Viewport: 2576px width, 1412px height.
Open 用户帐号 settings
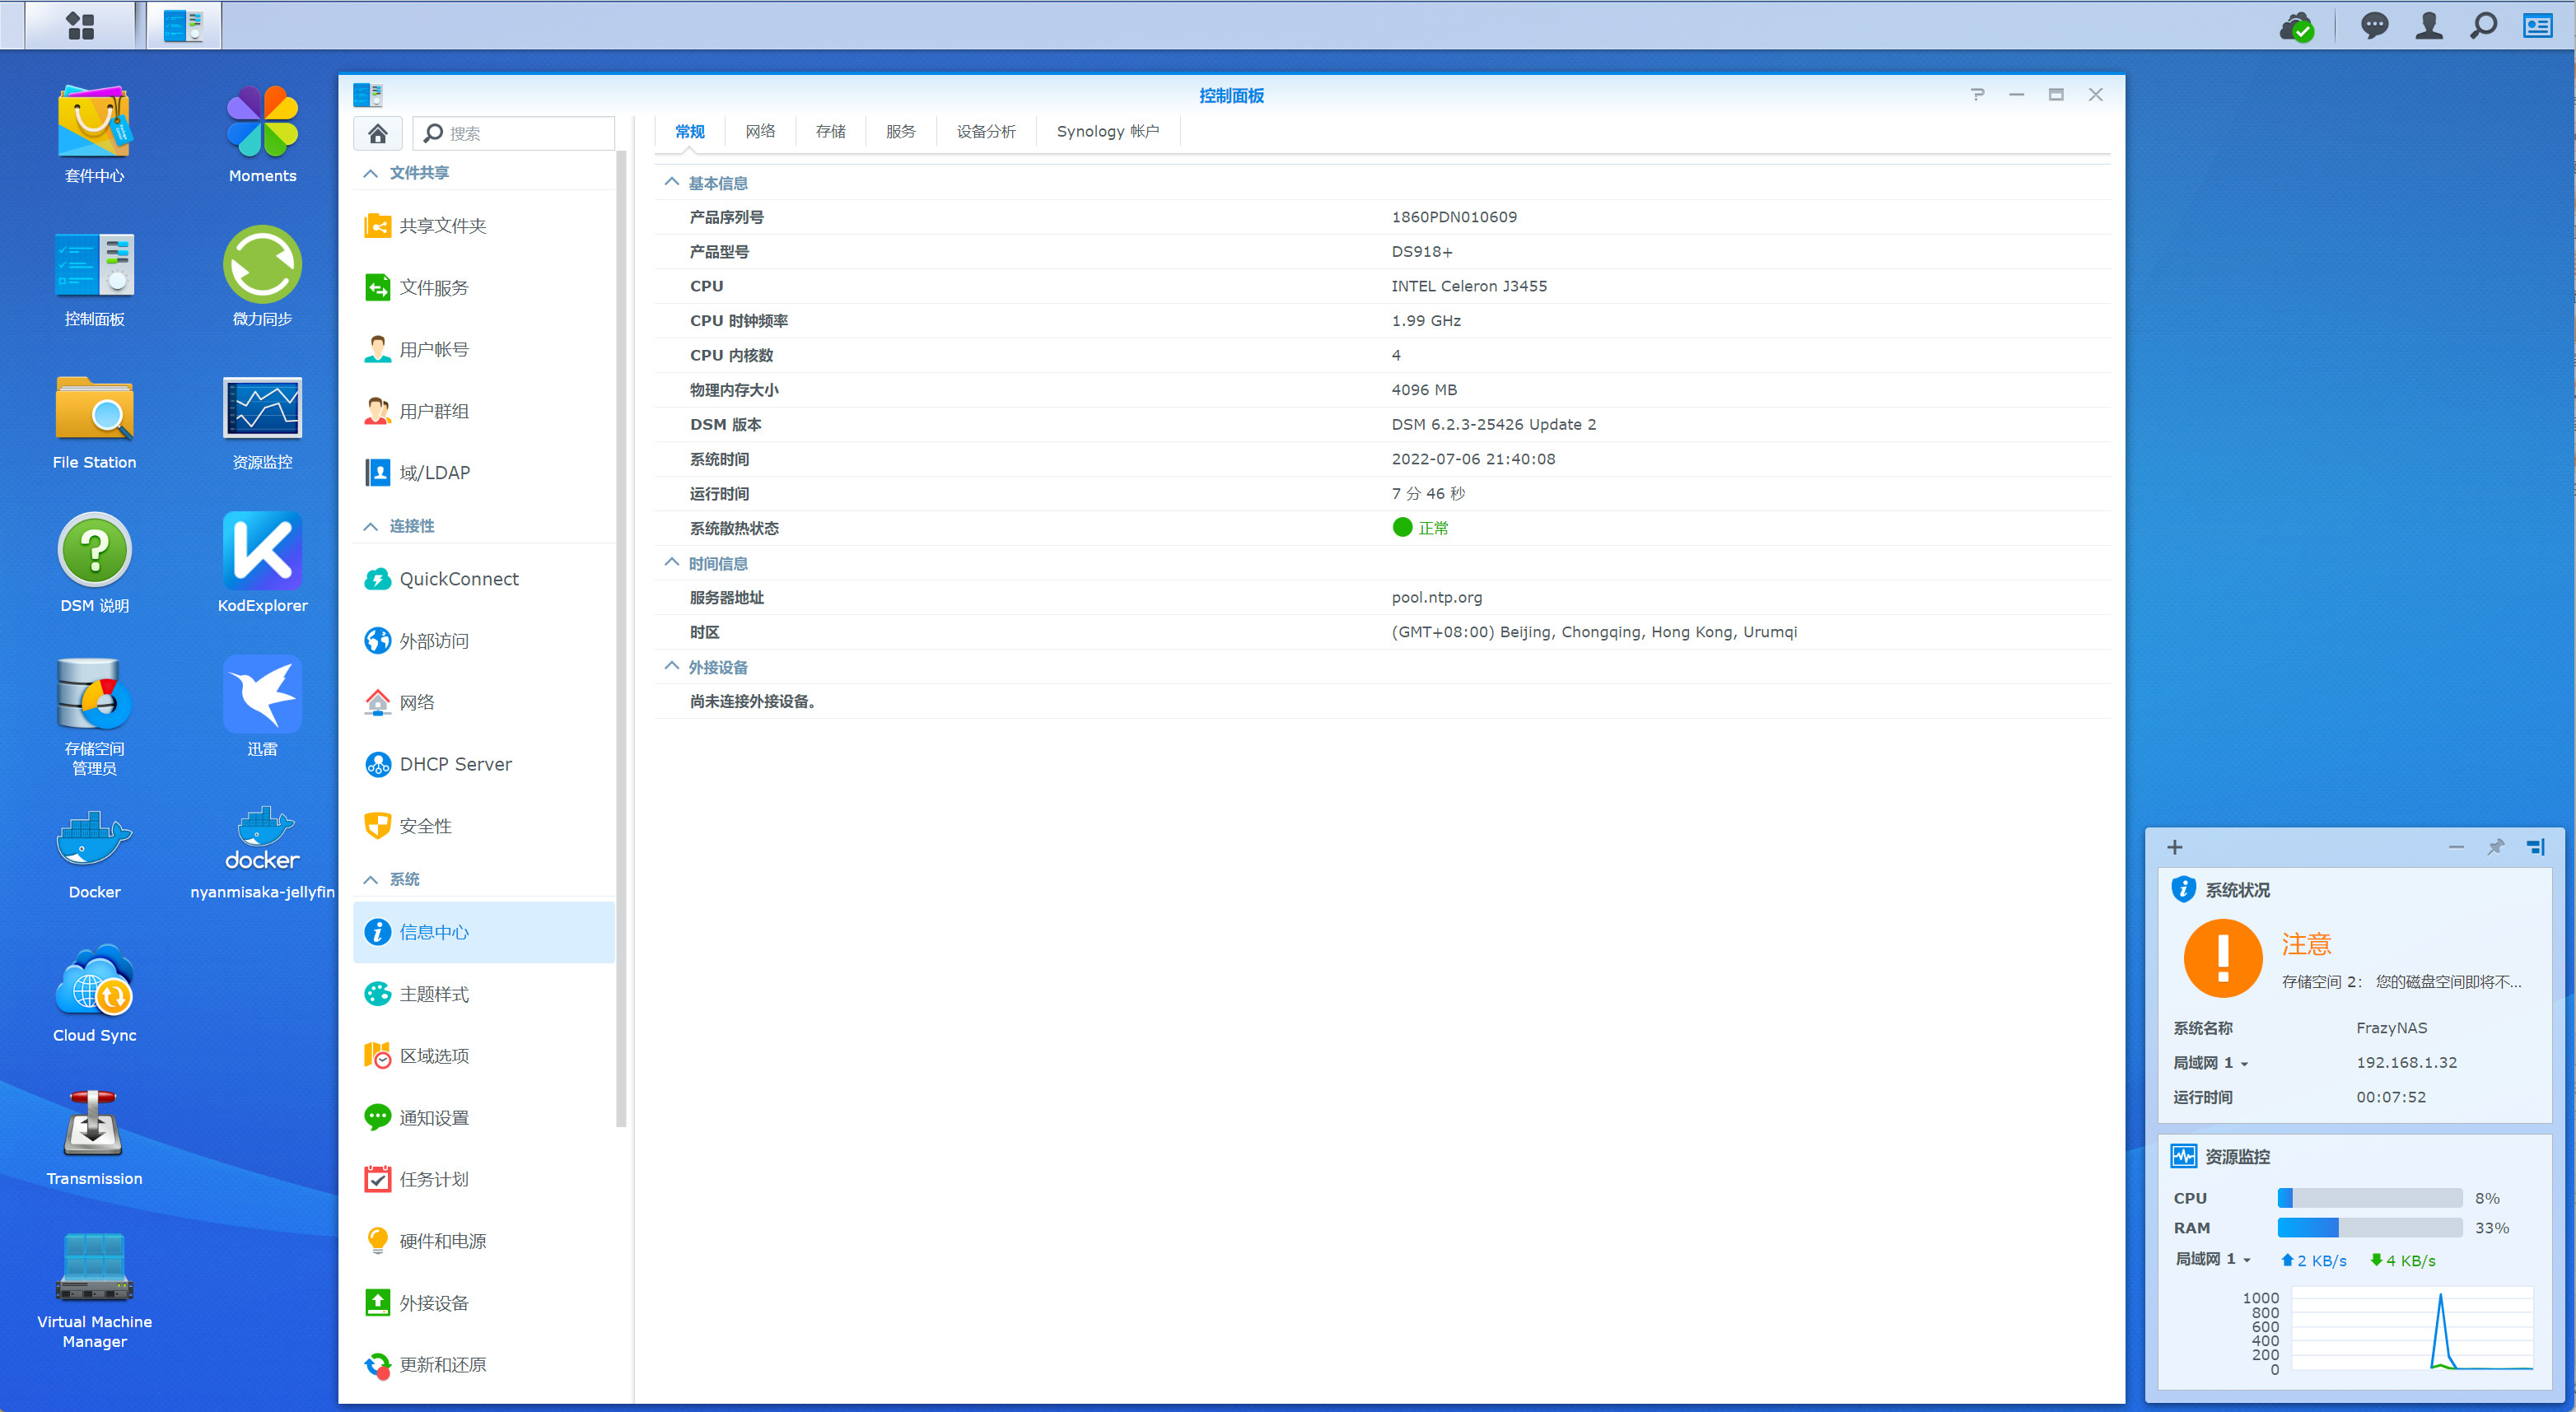[x=484, y=350]
